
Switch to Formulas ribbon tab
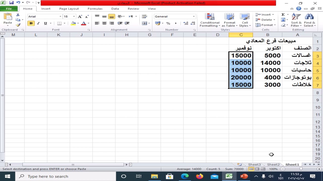coord(95,9)
